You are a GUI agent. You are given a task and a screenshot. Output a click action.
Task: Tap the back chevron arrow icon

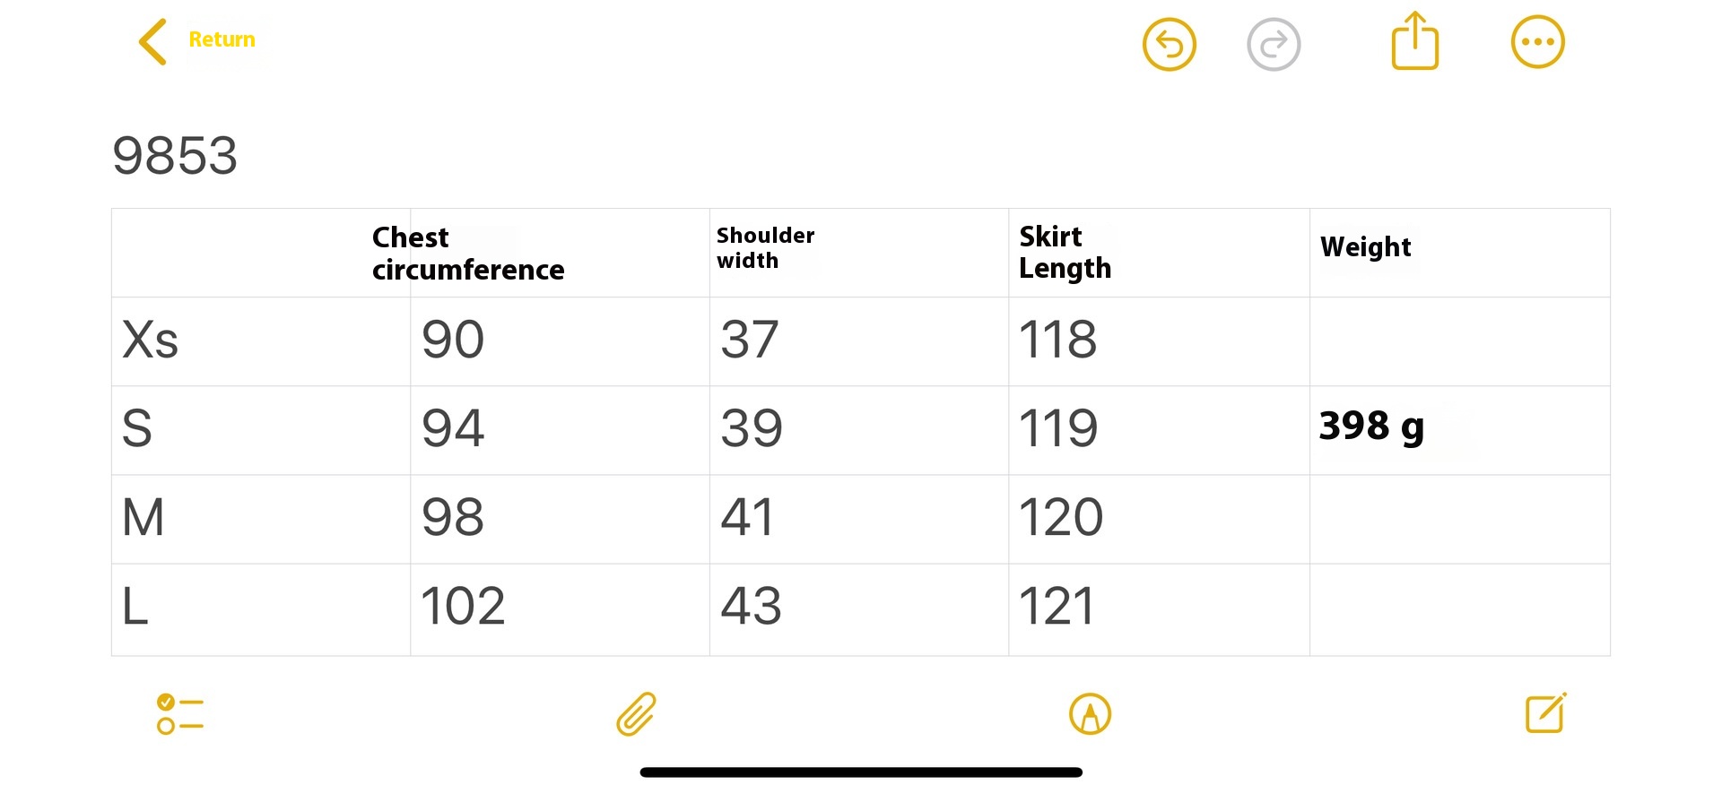[152, 42]
